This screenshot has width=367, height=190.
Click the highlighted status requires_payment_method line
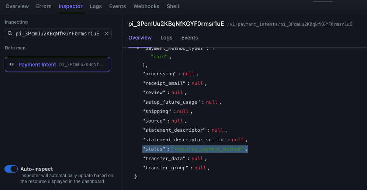coord(195,149)
